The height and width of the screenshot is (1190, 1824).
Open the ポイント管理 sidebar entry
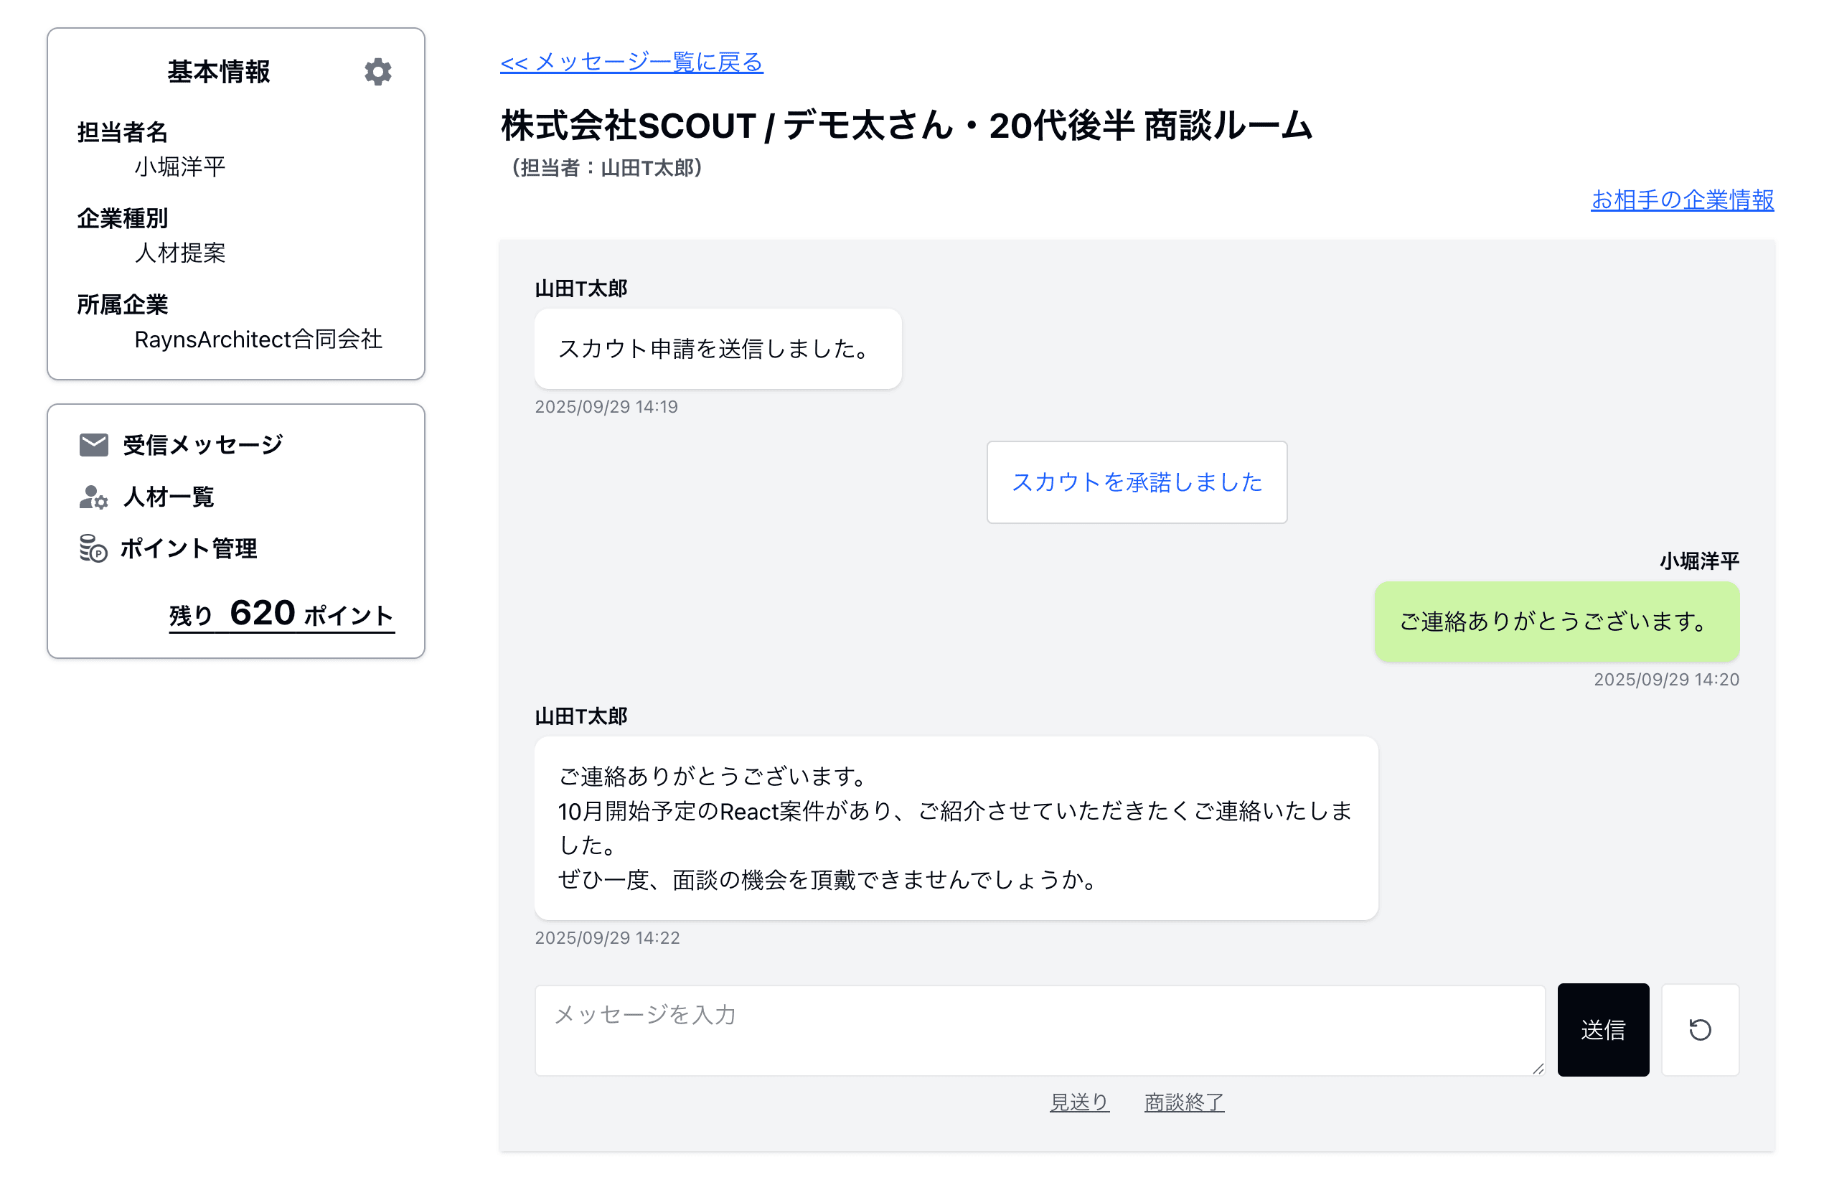[x=188, y=548]
